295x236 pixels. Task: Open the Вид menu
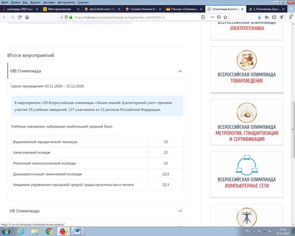point(25,2)
